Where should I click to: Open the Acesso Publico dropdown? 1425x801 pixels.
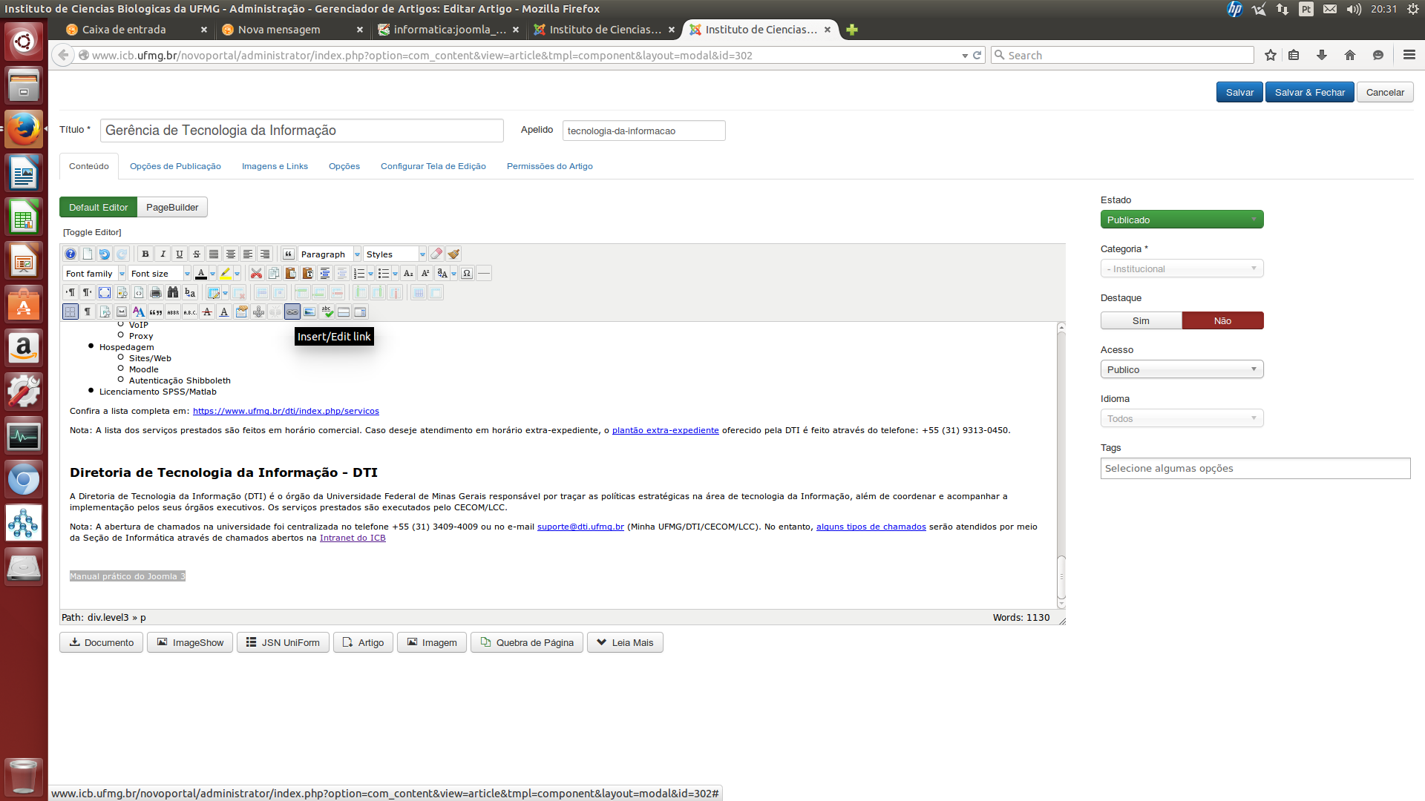tap(1182, 370)
